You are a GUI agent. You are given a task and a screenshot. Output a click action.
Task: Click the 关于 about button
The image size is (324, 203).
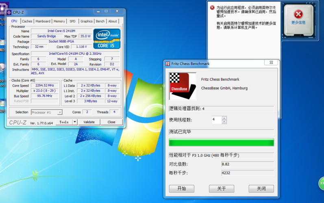(222, 188)
